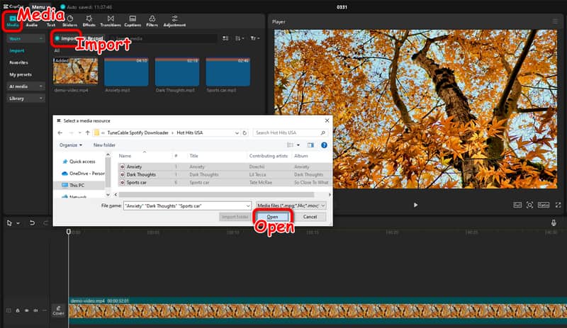Open the Captions tab
Viewport: 567px width, 328px height.
coord(133,21)
